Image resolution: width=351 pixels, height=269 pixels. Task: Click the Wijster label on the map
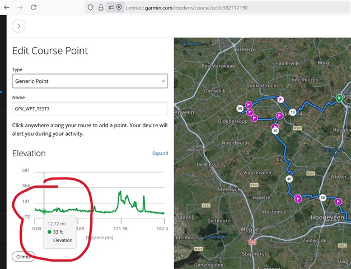[x=339, y=177]
